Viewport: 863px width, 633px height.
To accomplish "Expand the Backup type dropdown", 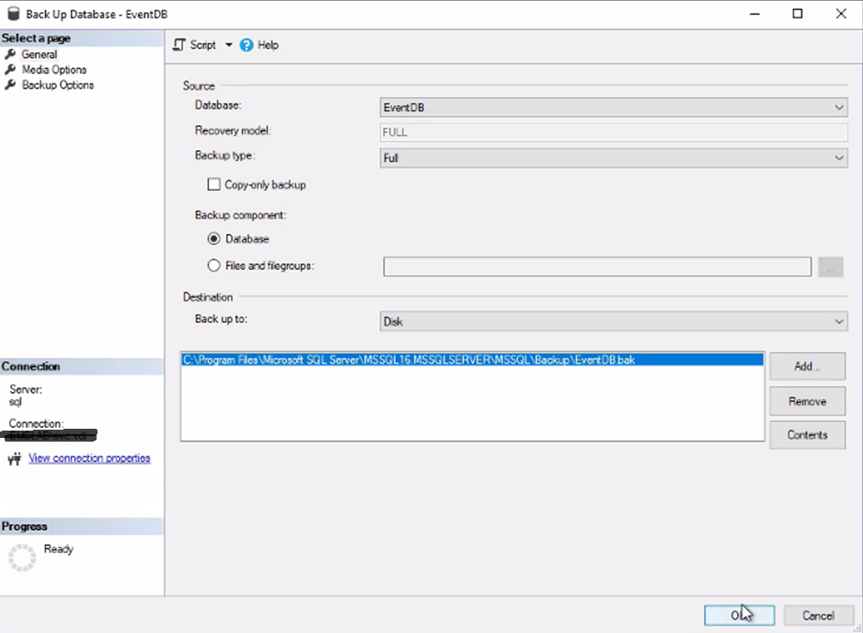I will pyautogui.click(x=614, y=158).
